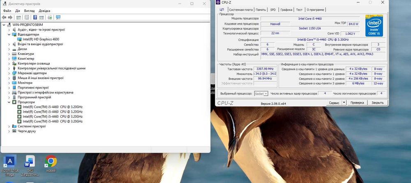The width and height of the screenshot is (411, 183).
Task: Select the Портативні пристрої category icon
Action: pos(14,88)
